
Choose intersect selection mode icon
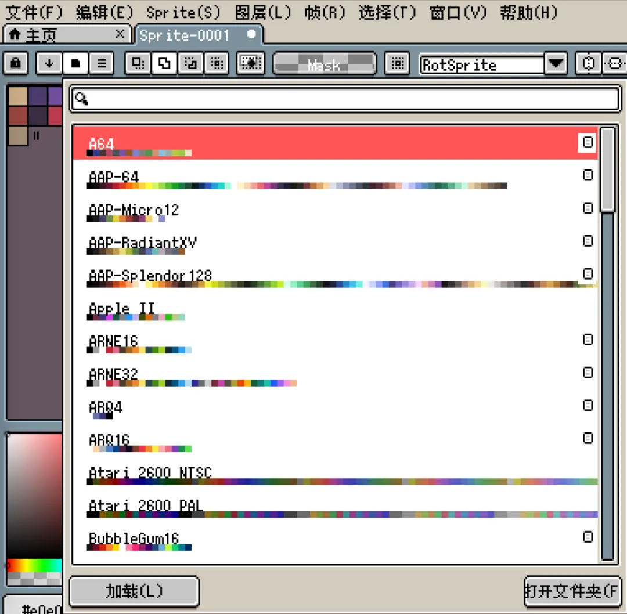click(x=217, y=63)
